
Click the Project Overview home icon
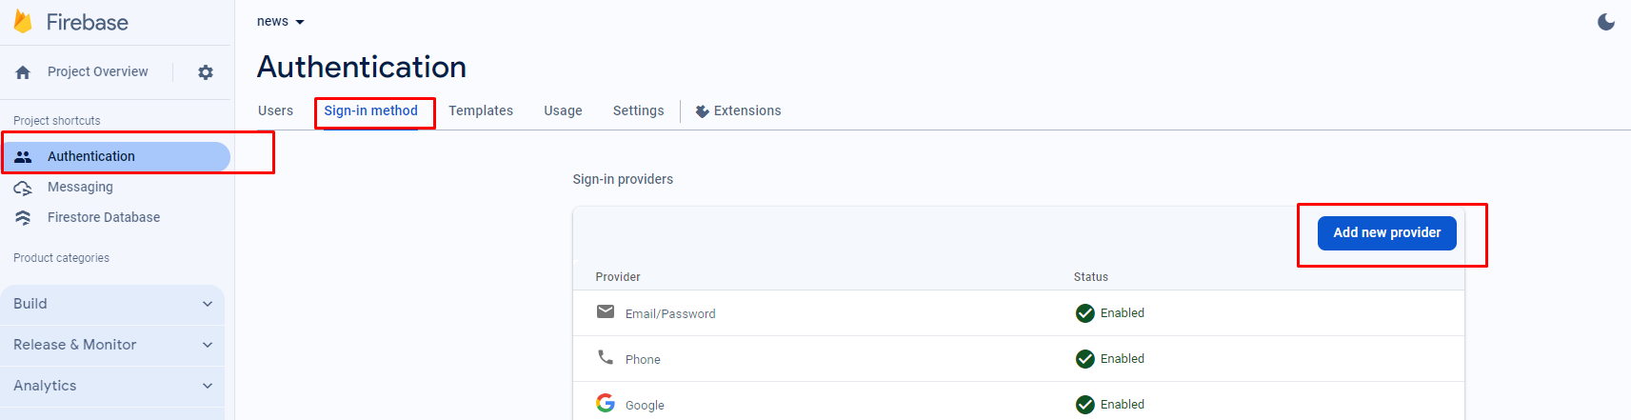point(24,72)
